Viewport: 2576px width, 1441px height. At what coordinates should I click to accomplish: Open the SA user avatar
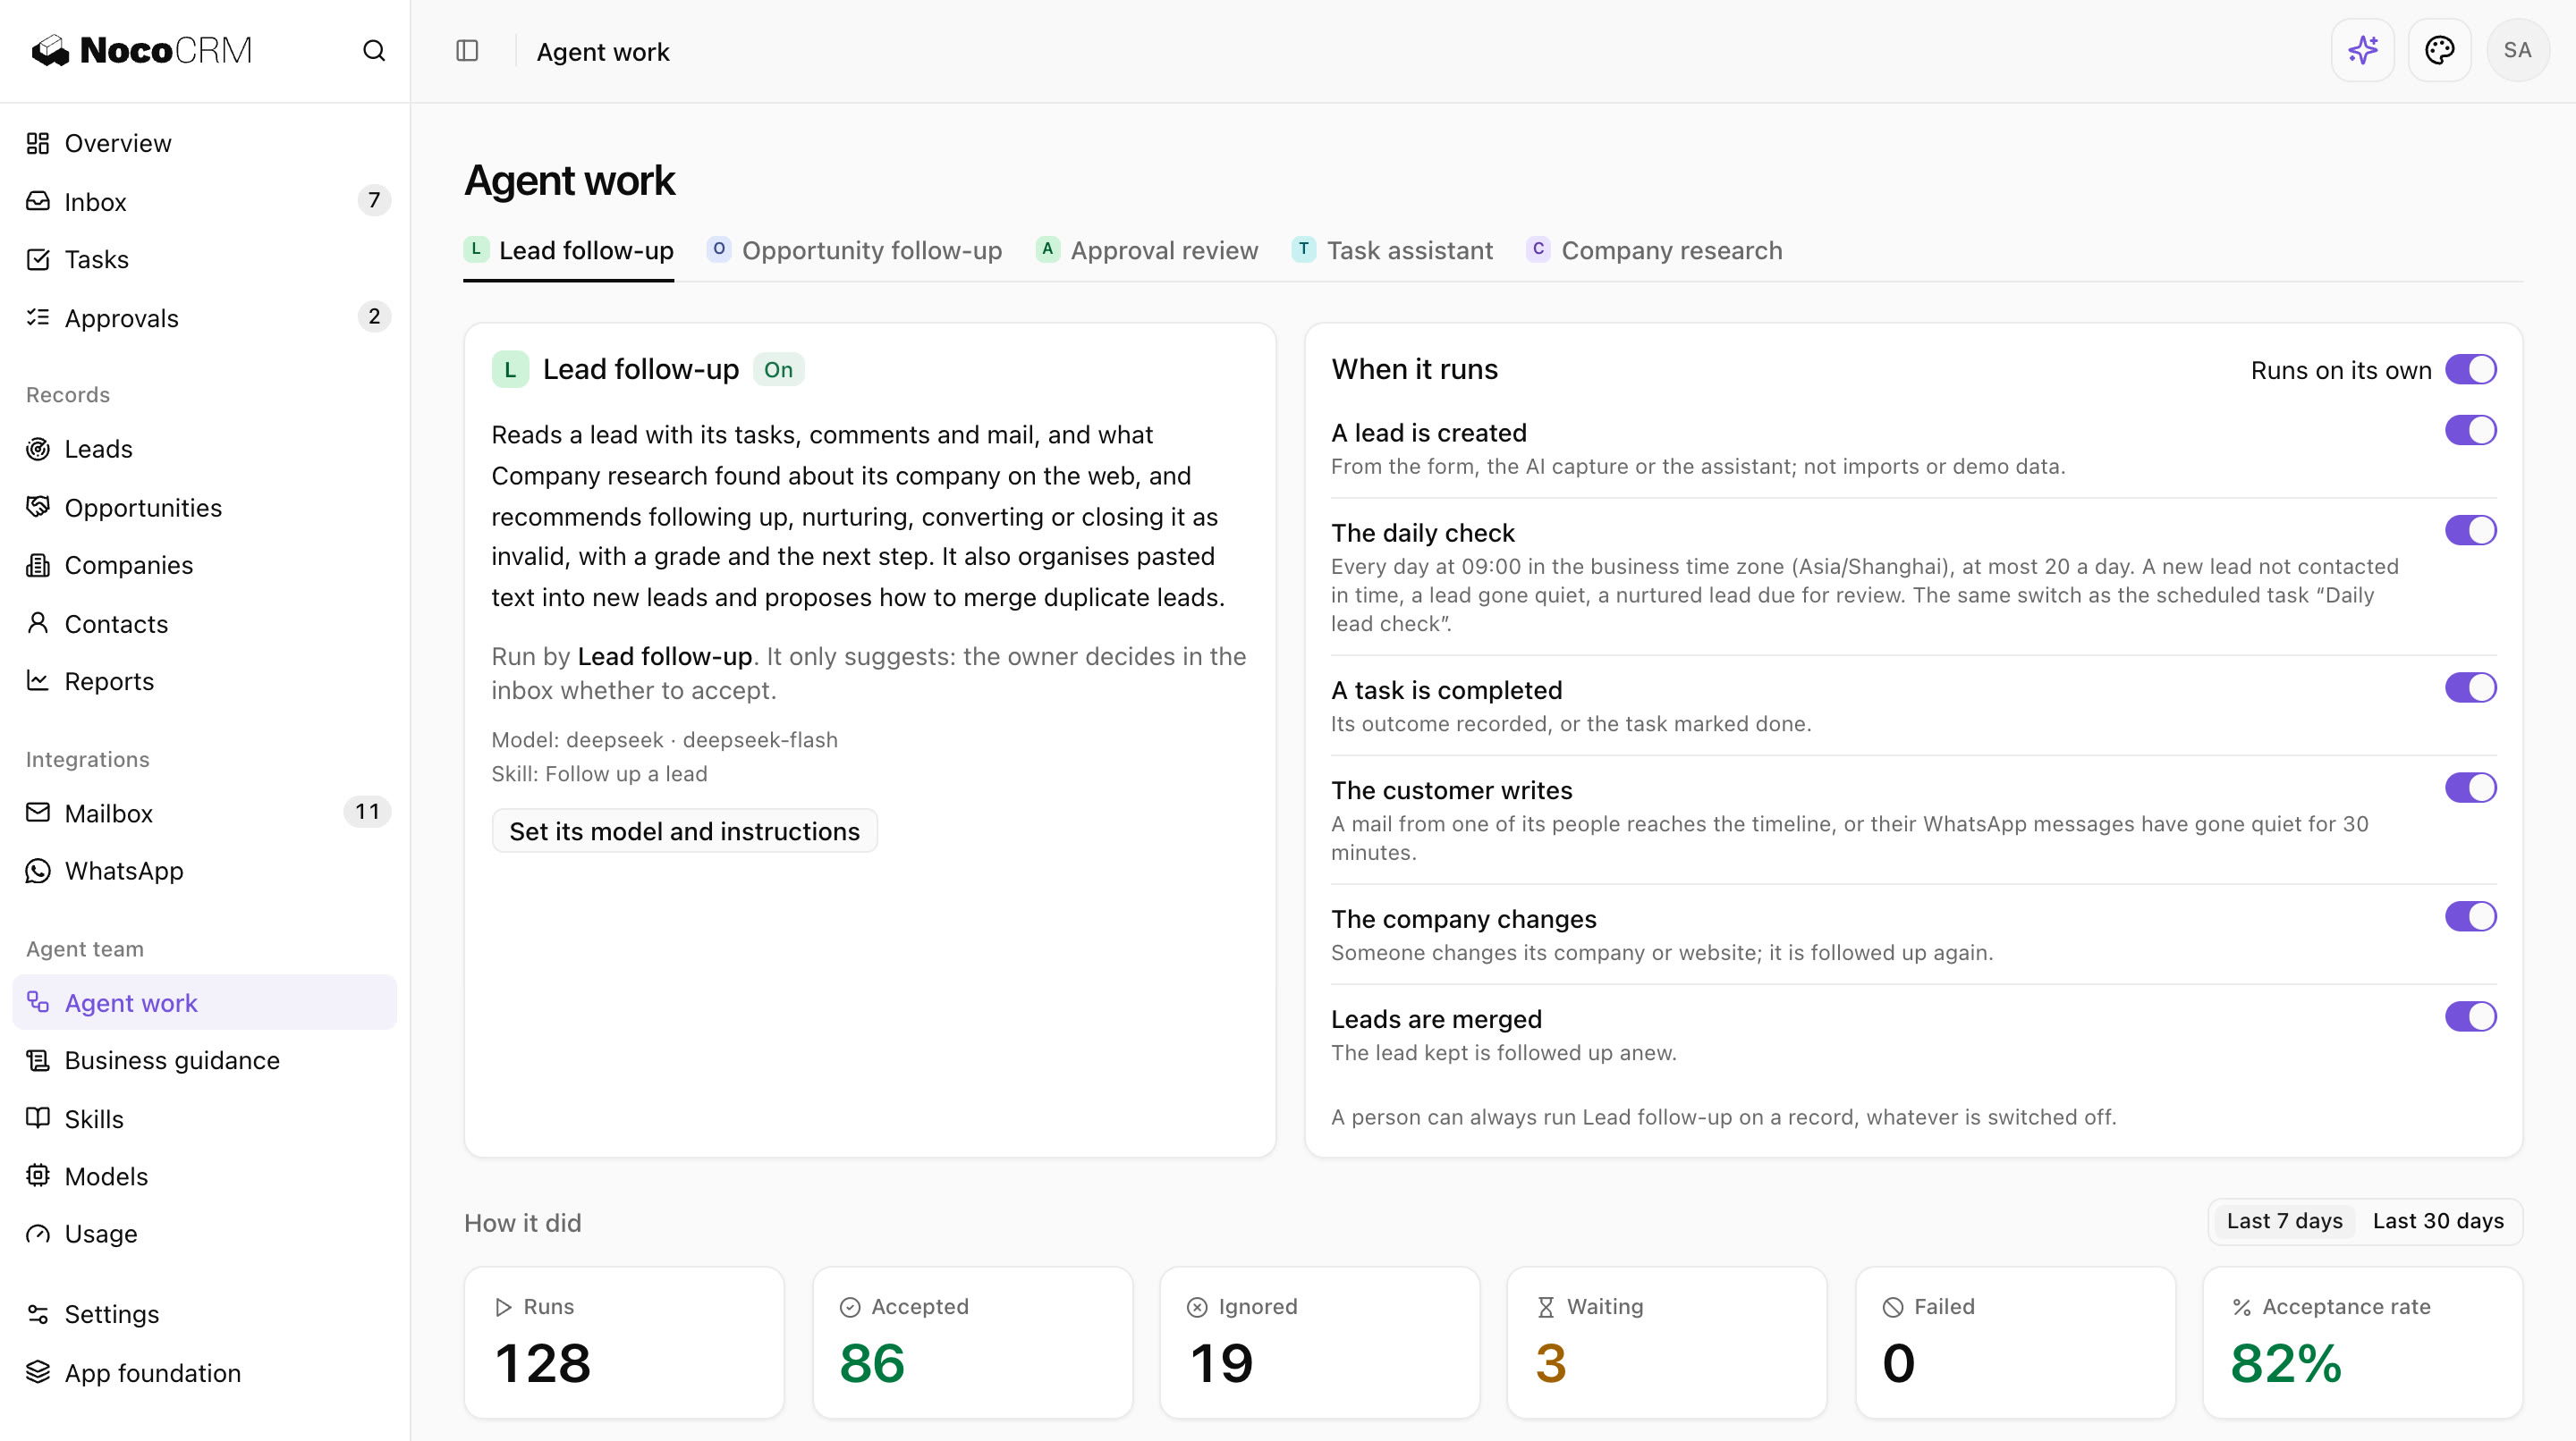(x=2517, y=50)
